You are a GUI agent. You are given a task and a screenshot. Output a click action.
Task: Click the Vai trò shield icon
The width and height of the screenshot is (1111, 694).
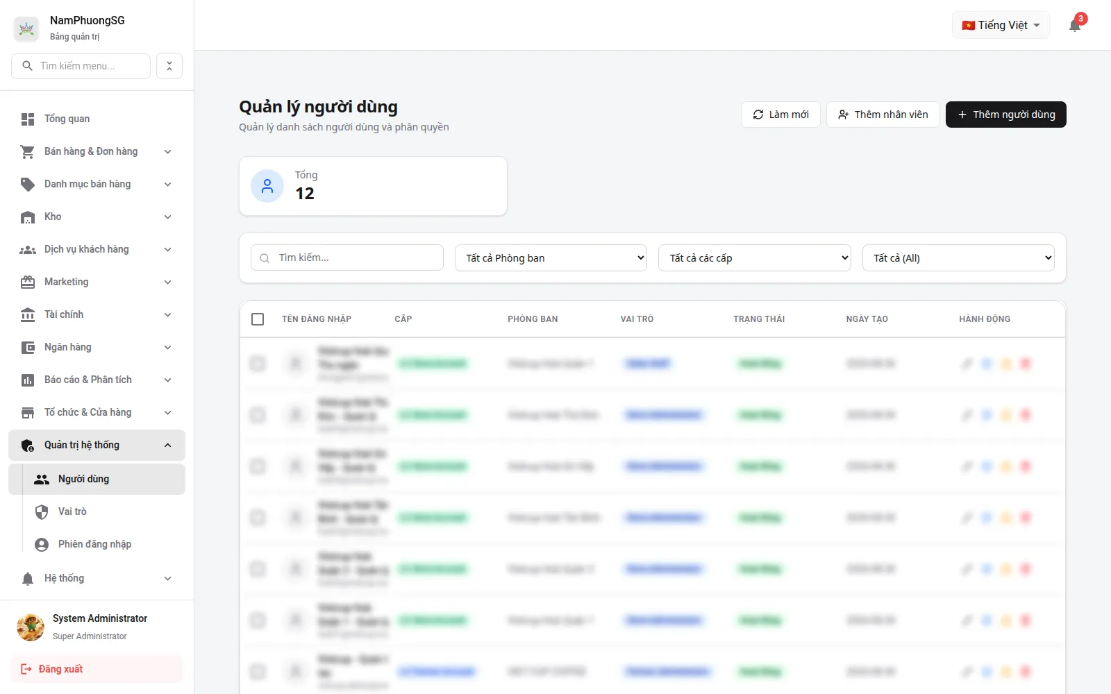point(42,512)
